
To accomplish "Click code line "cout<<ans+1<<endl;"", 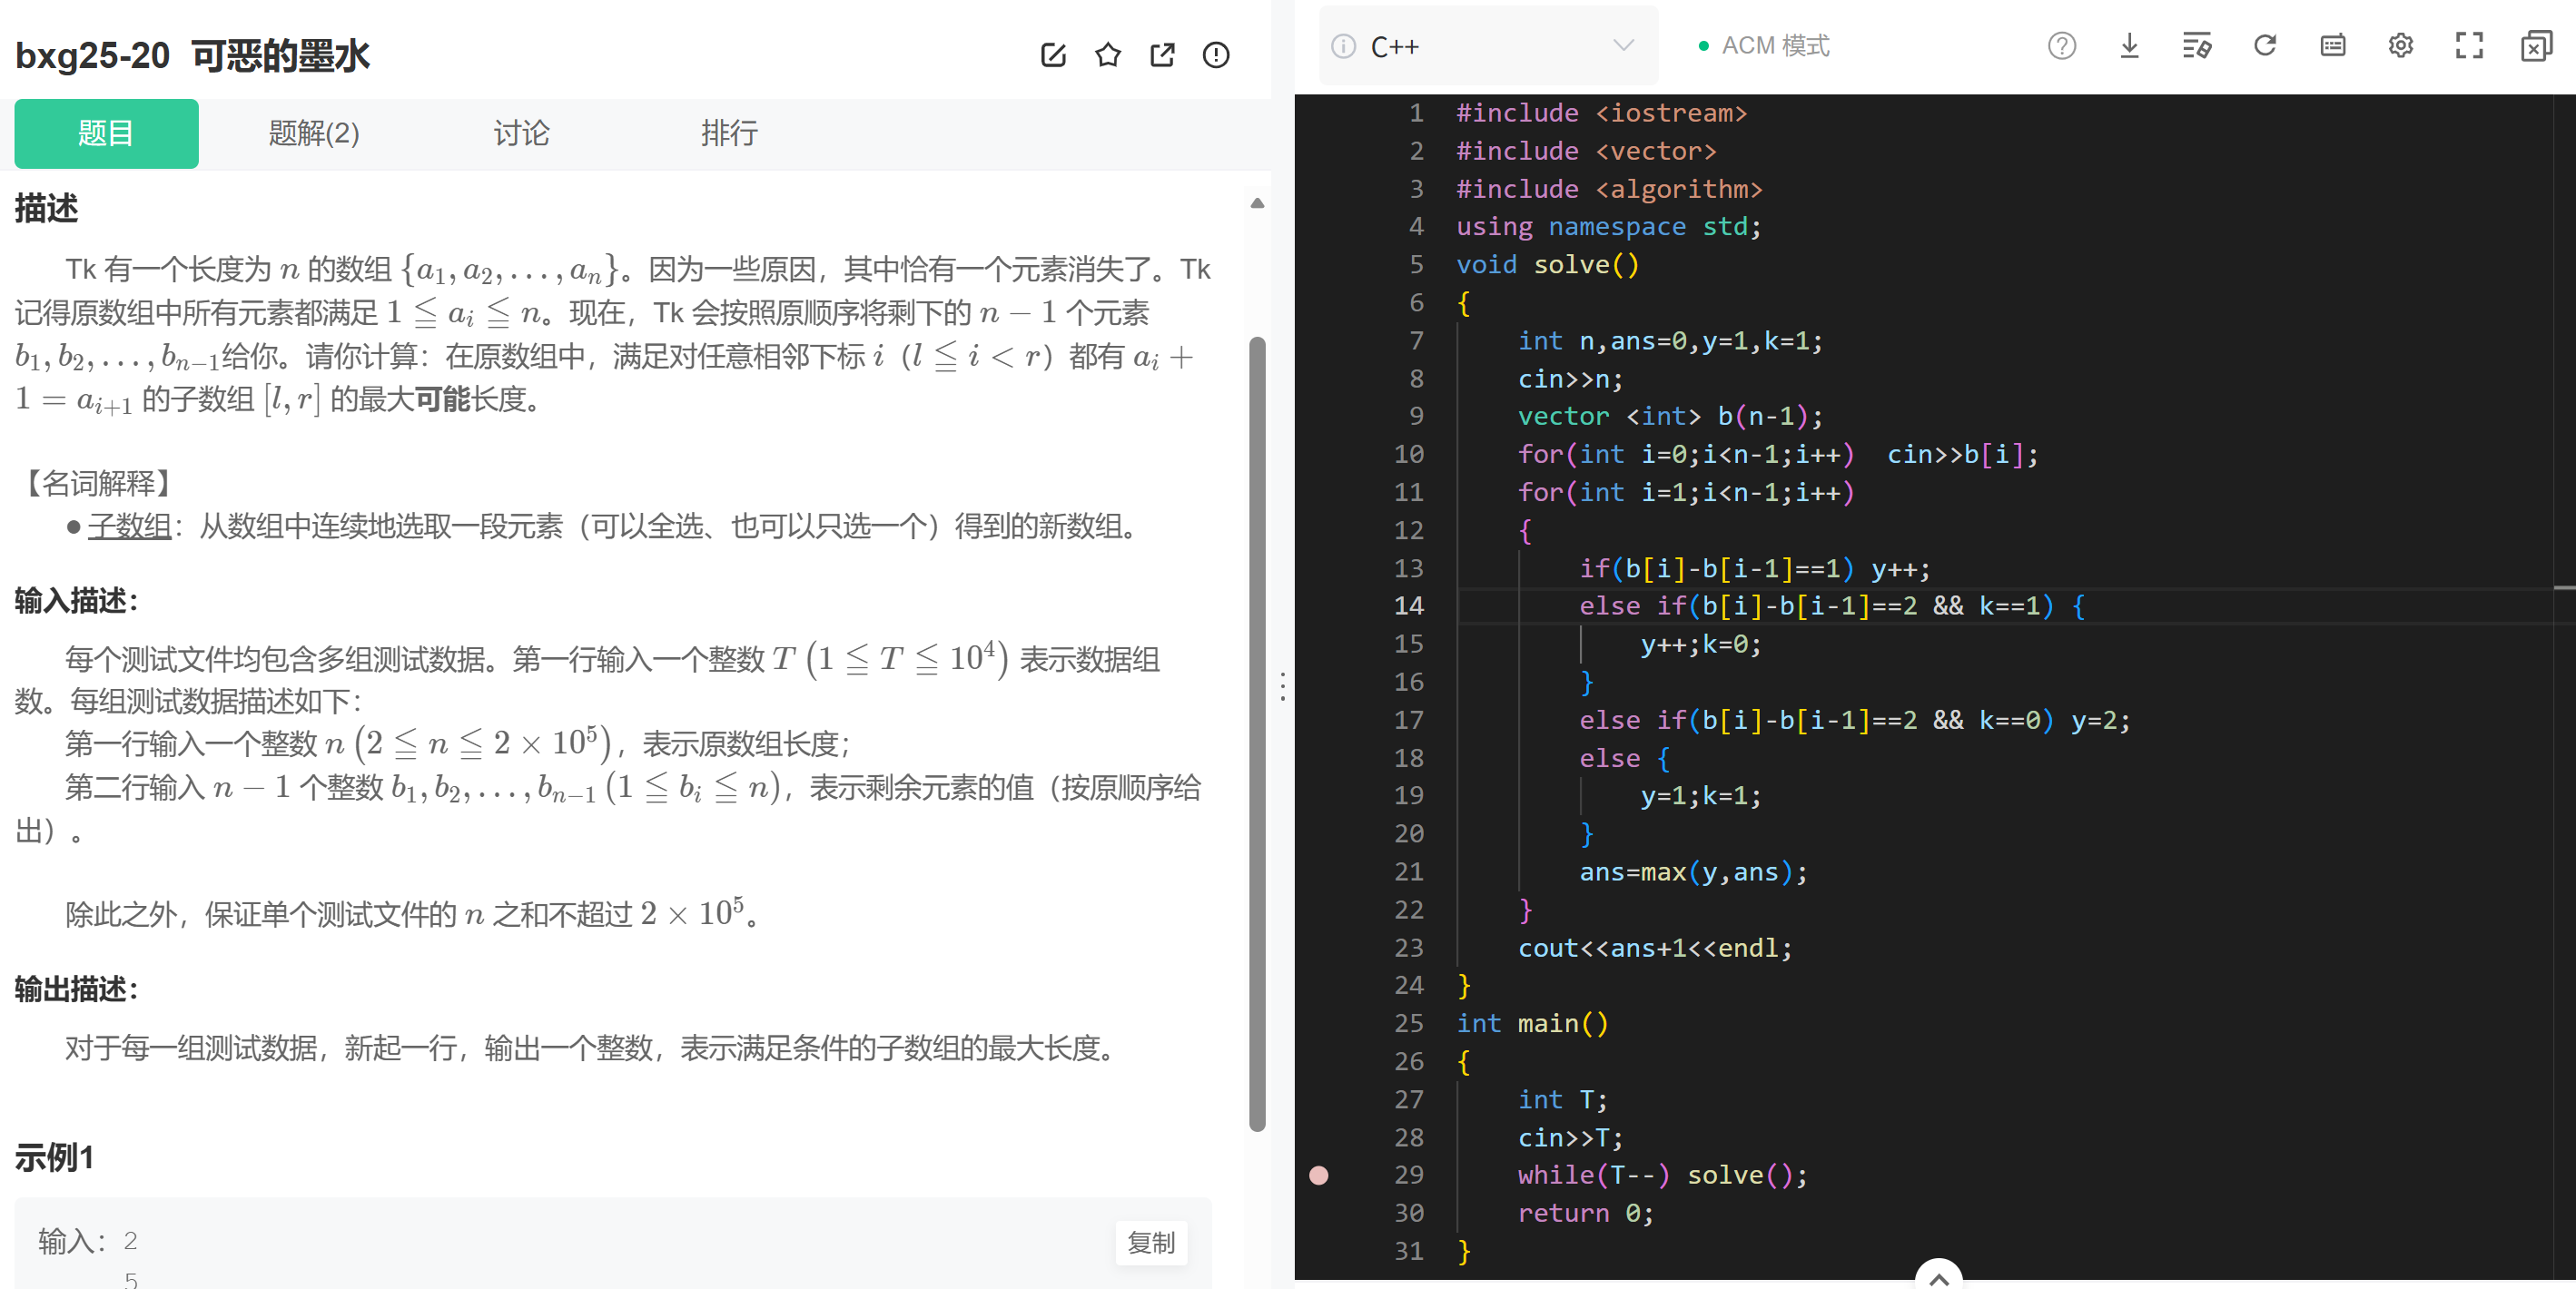I will 1655,948.
